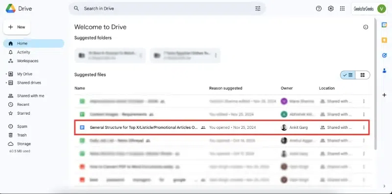Click Shared with location of General Structure file
392x194 pixels.
point(336,127)
